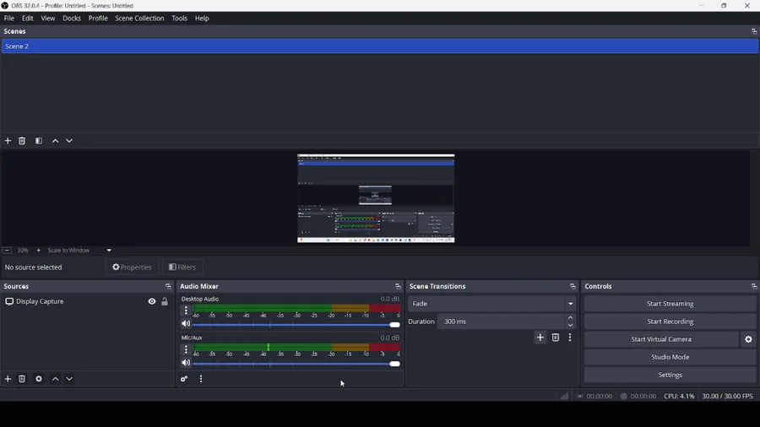The width and height of the screenshot is (760, 427).
Task: Click the preview canvas thumbnail
Action: (376, 198)
